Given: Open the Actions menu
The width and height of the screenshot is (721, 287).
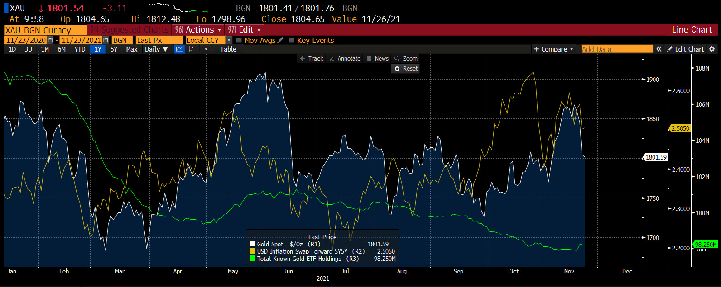Looking at the screenshot, I should tap(199, 30).
